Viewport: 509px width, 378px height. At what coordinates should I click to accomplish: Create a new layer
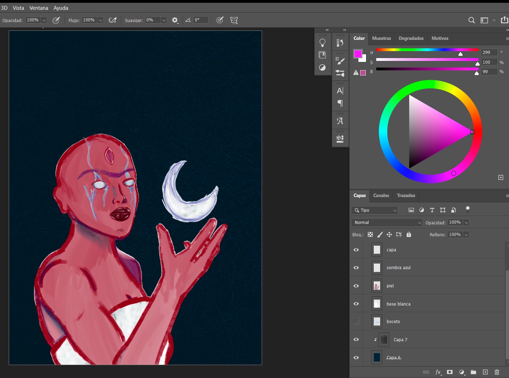click(485, 372)
